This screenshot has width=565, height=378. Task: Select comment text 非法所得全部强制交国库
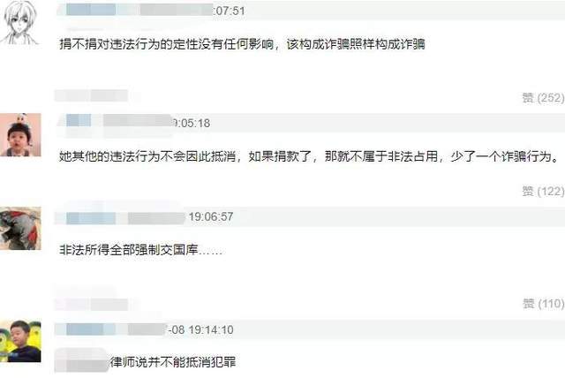coord(129,250)
